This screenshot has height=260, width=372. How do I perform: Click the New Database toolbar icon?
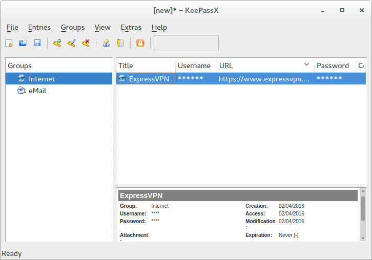click(x=9, y=44)
